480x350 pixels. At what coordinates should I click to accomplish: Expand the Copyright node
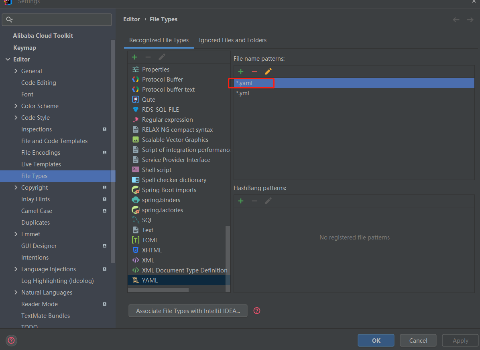pos(16,188)
